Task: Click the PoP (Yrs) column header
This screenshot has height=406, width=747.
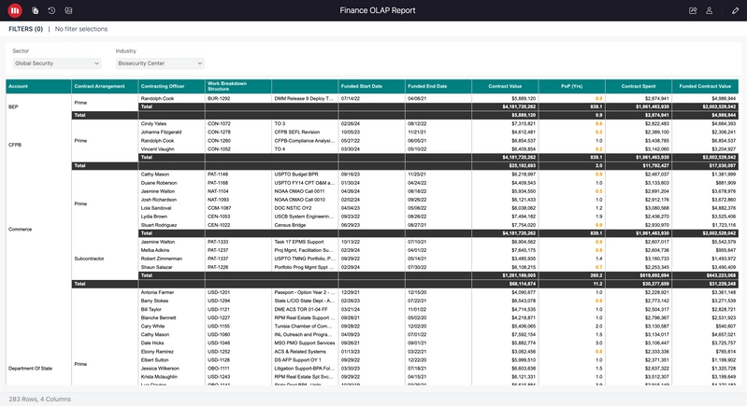Action: [x=573, y=86]
